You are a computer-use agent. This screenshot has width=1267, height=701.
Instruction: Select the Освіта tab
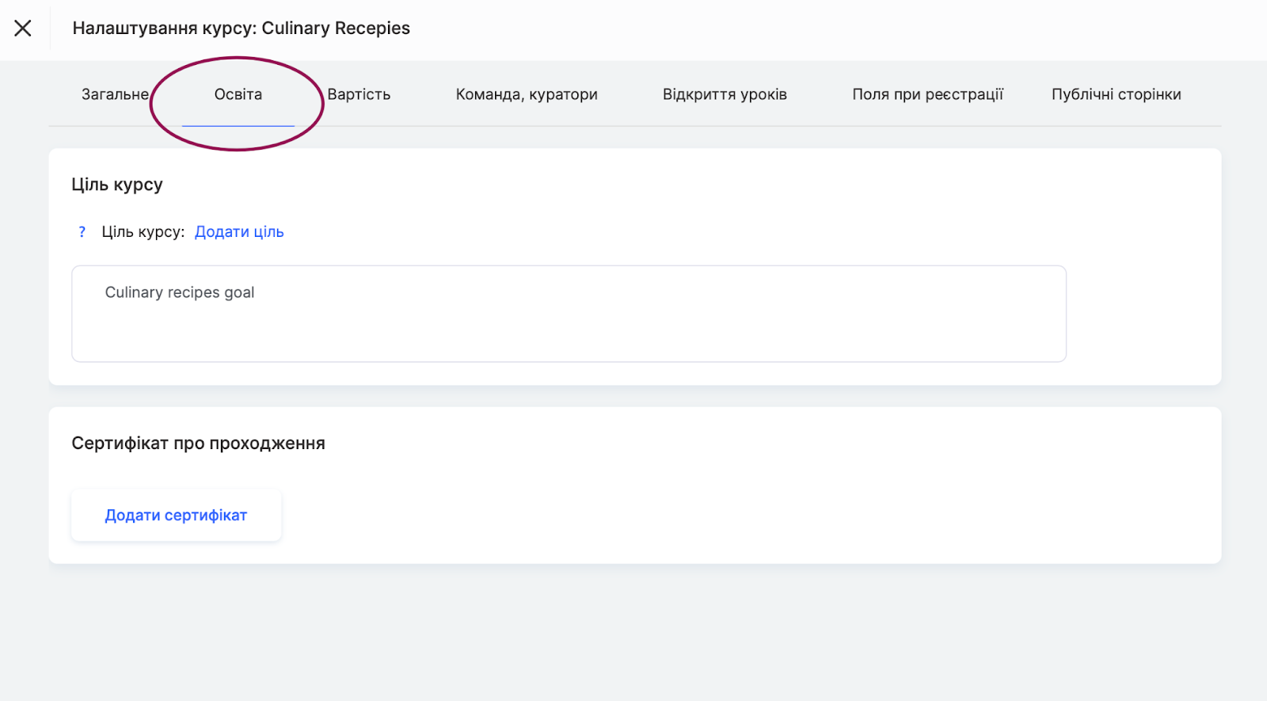coord(238,94)
